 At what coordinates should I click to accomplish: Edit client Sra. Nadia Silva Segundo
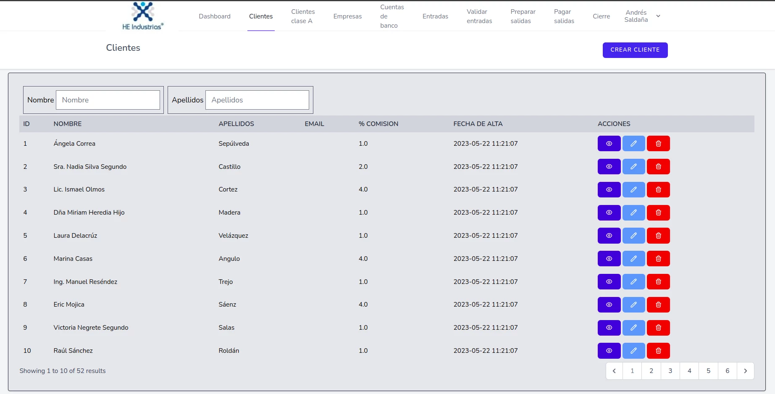tap(633, 167)
